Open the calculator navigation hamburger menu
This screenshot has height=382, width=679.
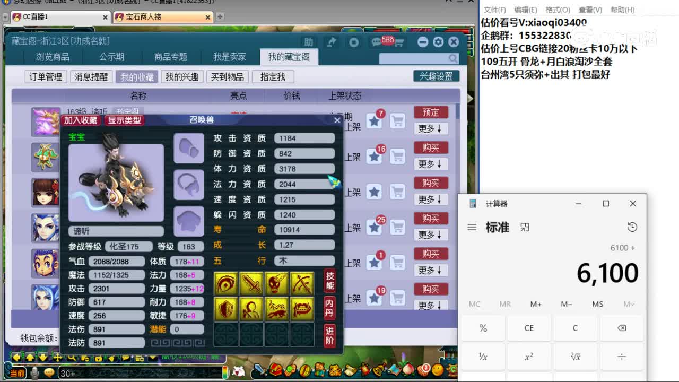[472, 227]
